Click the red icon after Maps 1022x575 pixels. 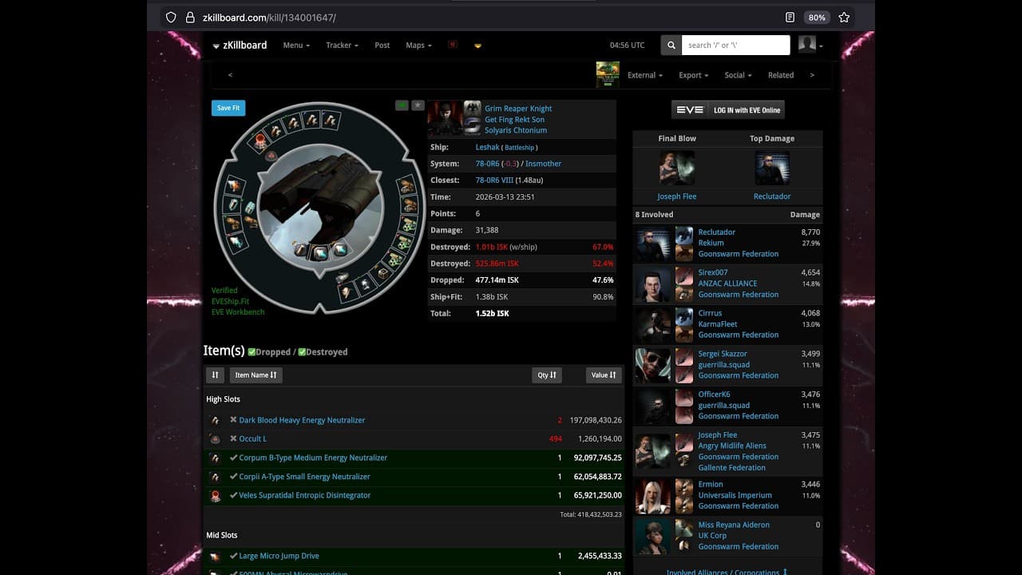[x=453, y=45]
